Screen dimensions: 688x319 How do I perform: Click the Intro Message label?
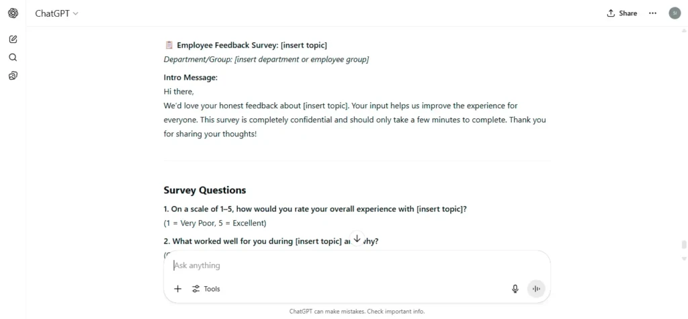click(x=191, y=78)
